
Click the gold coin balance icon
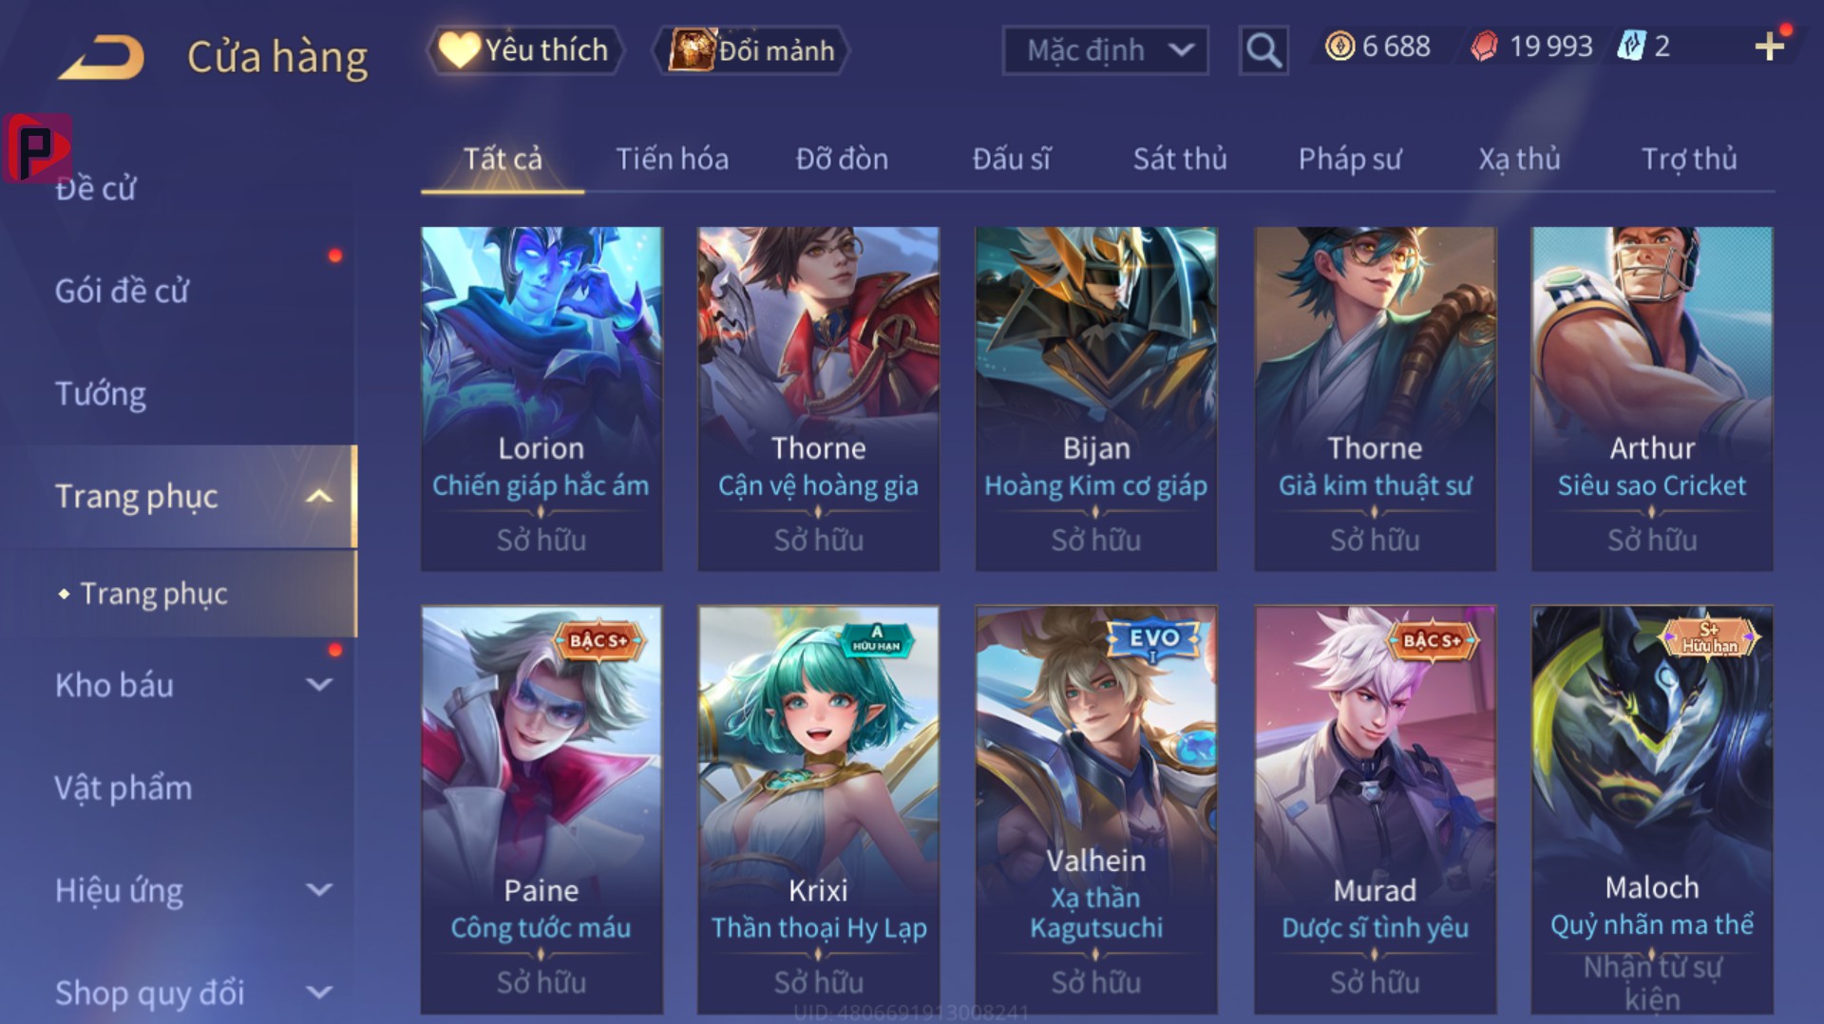pos(1339,47)
